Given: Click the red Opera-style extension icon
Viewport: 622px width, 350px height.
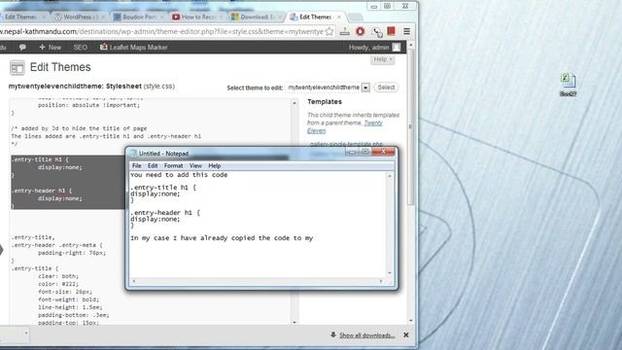Looking at the screenshot, I should (361, 31).
